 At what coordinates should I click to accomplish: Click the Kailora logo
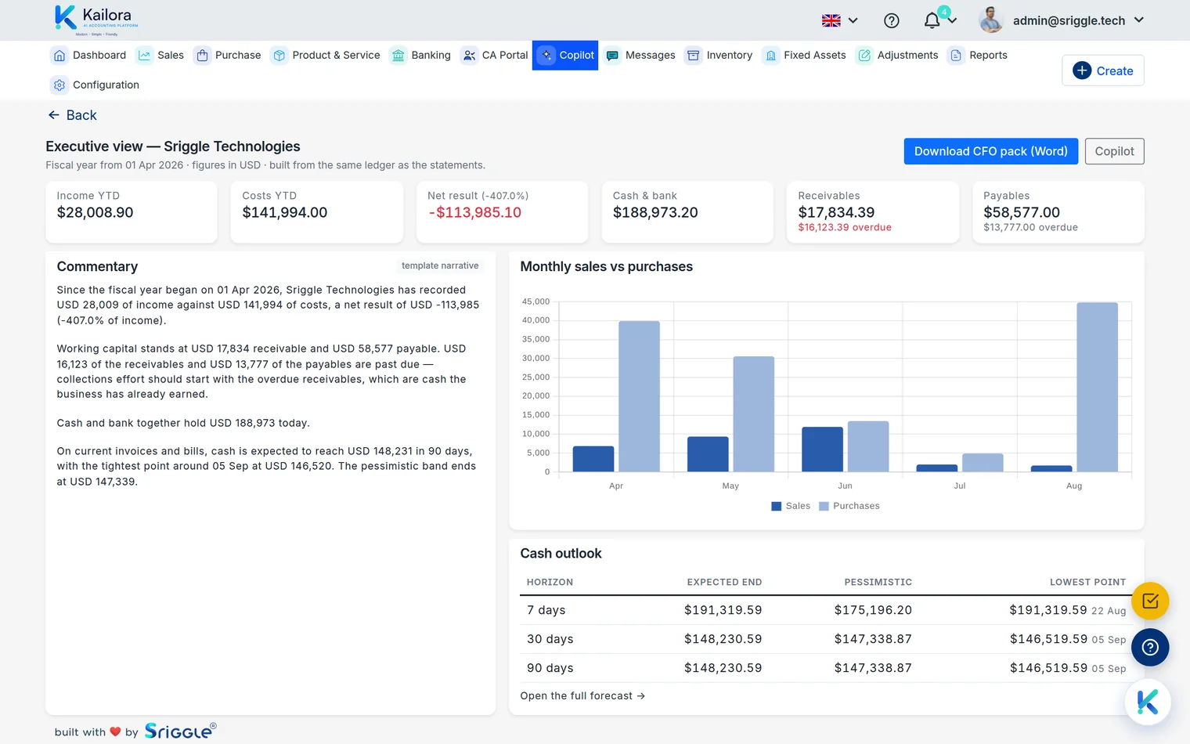96,20
